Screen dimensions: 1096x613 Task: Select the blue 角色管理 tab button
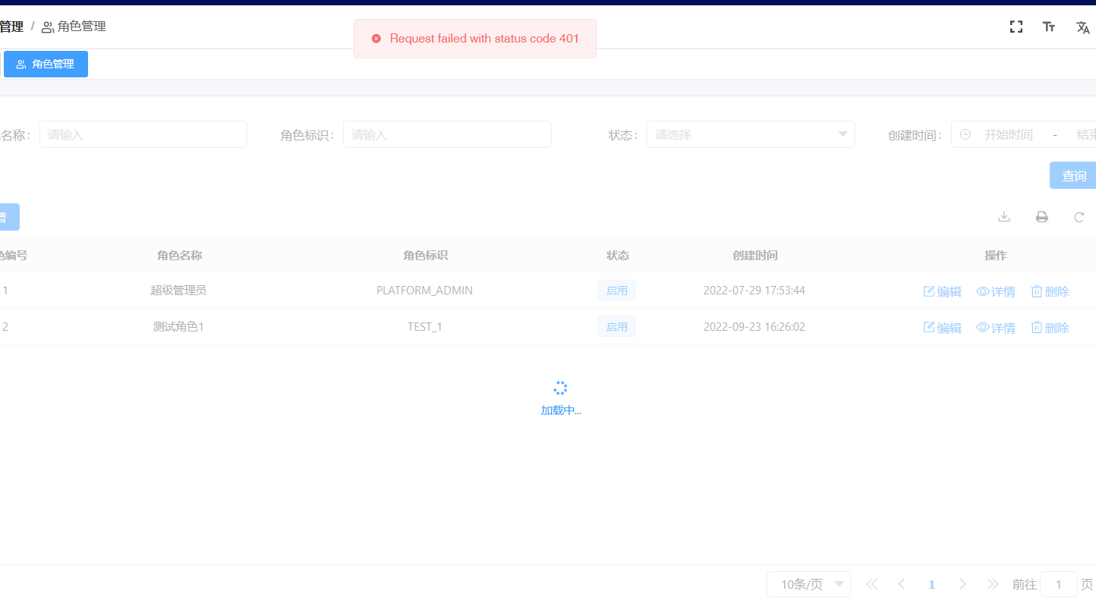[46, 64]
